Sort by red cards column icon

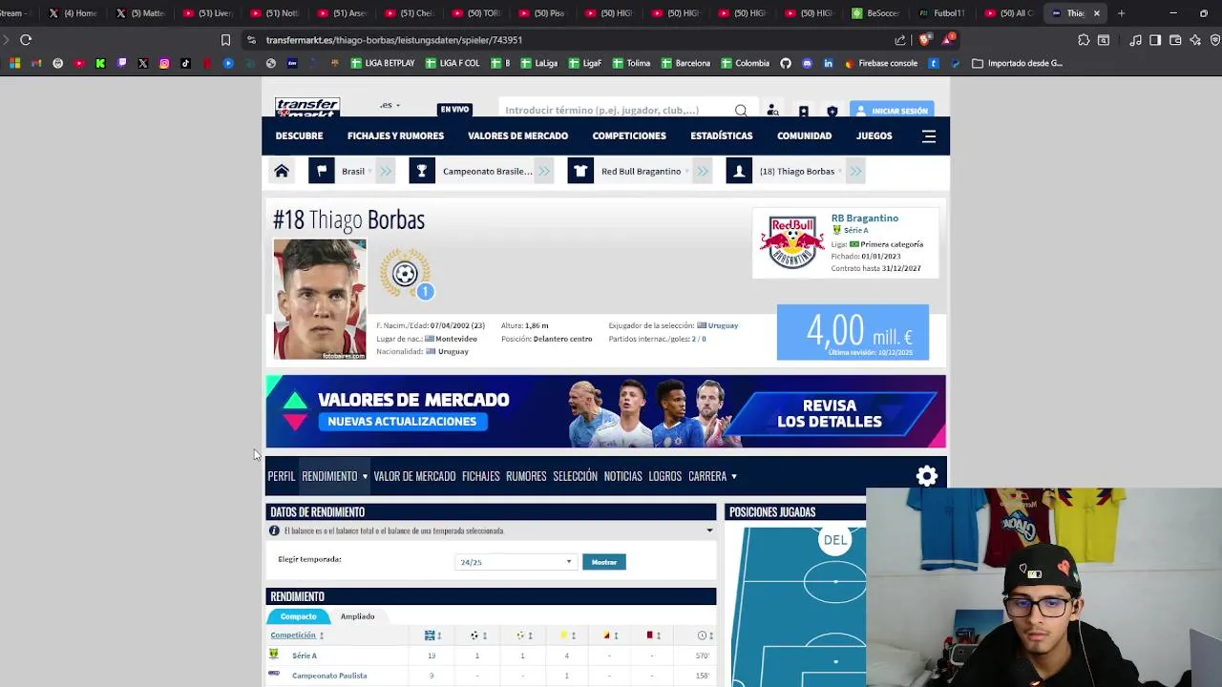[652, 635]
